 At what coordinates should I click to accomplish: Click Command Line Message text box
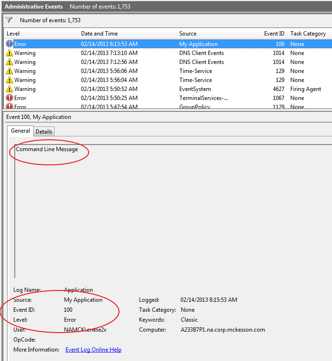pos(173,211)
